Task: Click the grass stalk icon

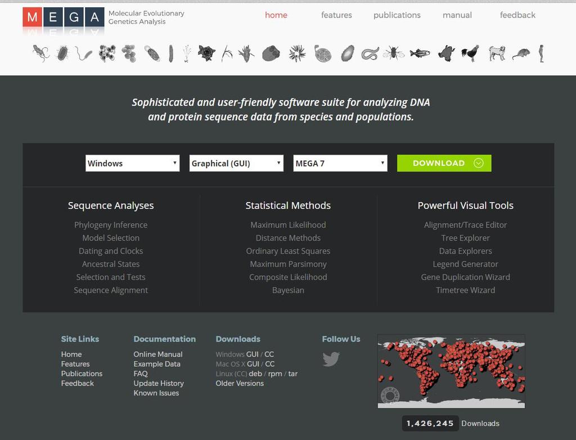Action: (227, 53)
